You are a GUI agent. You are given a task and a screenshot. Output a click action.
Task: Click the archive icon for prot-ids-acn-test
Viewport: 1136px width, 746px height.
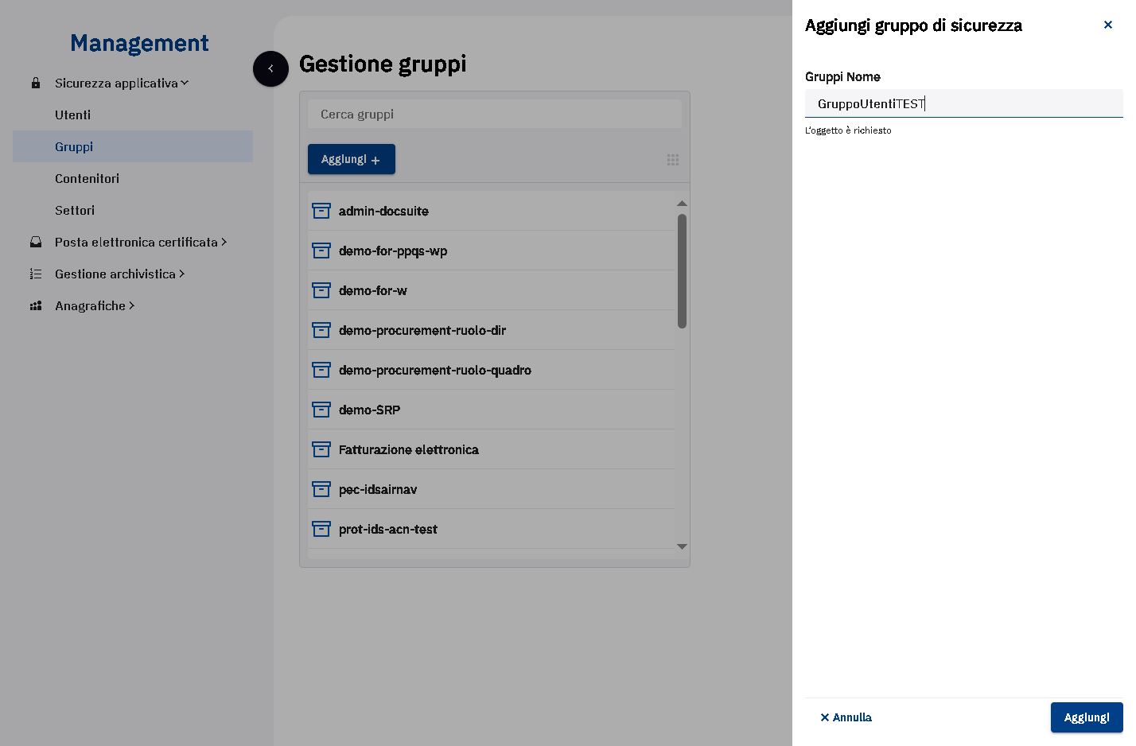click(x=321, y=529)
